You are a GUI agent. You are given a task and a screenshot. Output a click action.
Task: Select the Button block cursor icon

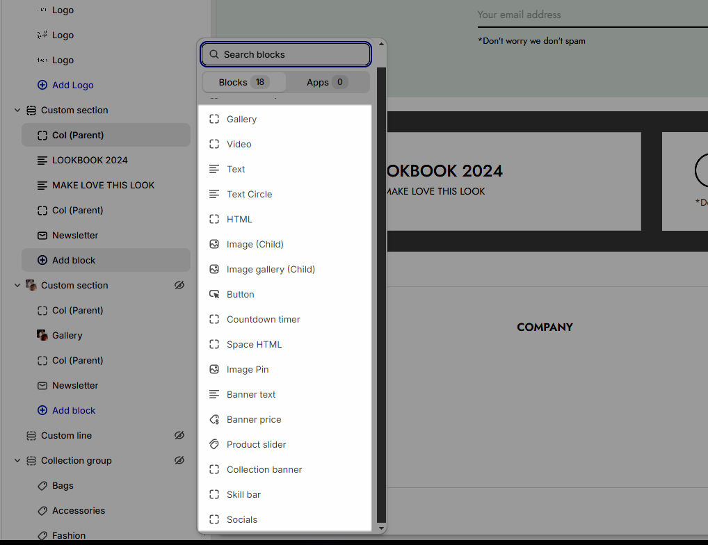[214, 294]
